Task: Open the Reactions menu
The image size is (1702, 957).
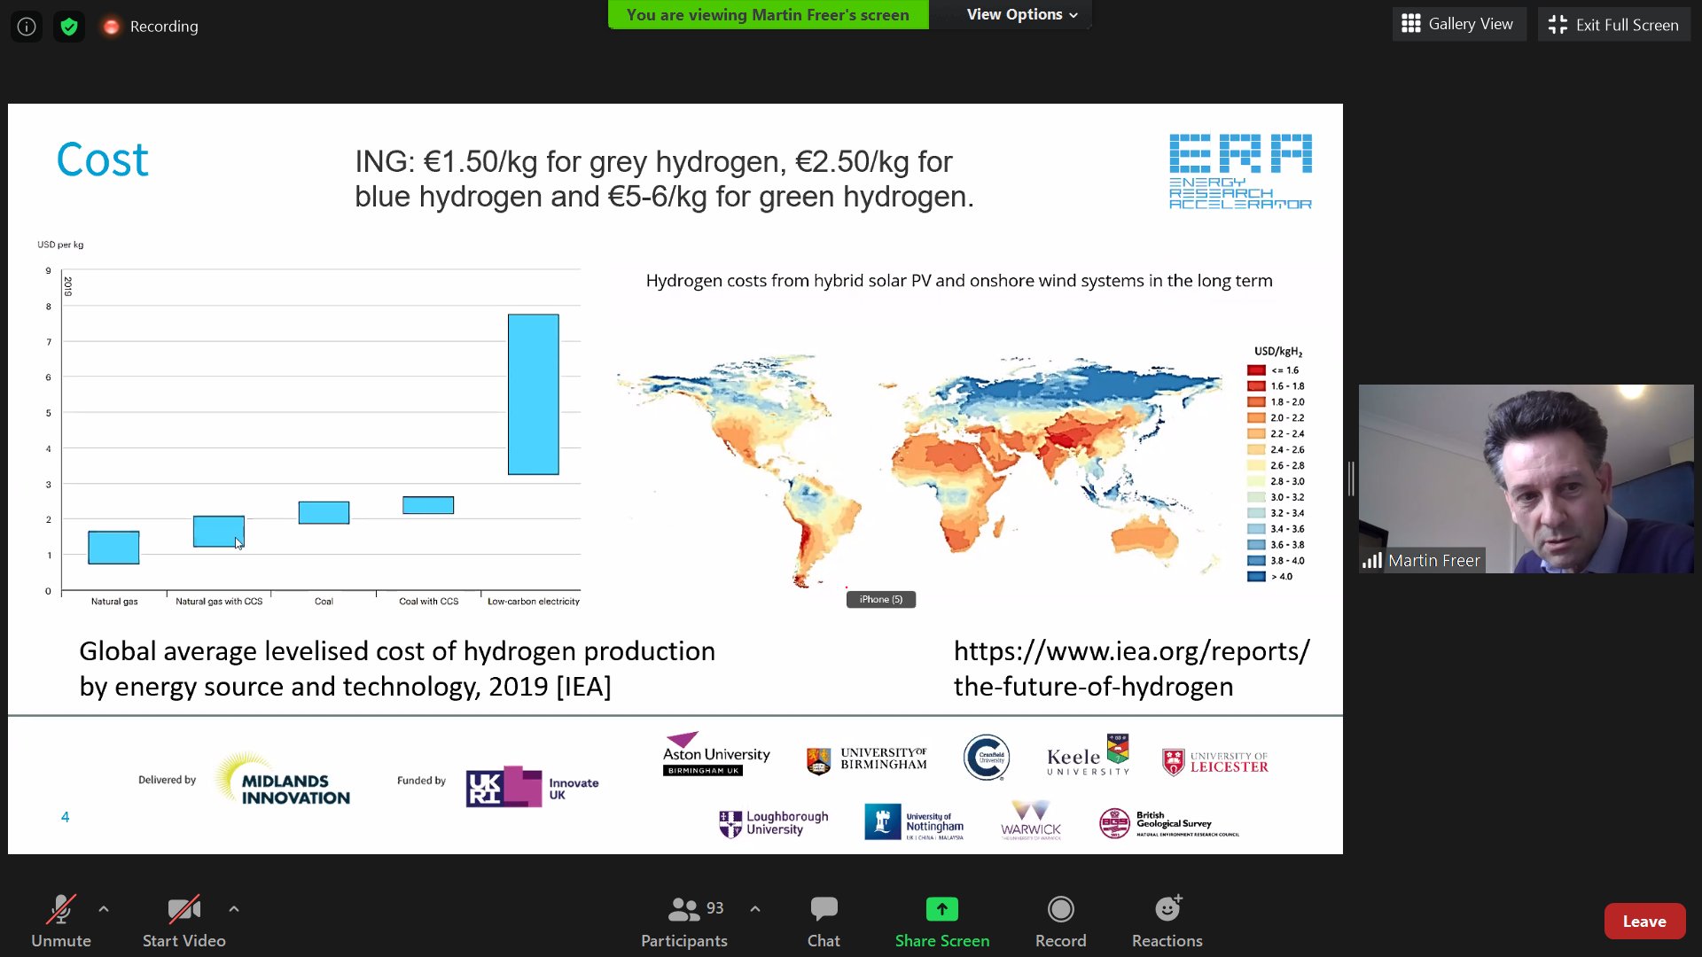Action: (x=1167, y=922)
